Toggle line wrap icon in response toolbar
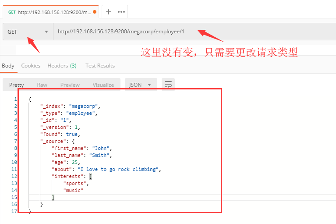Image resolution: width=336 pixels, height=224 pixels. [168, 85]
